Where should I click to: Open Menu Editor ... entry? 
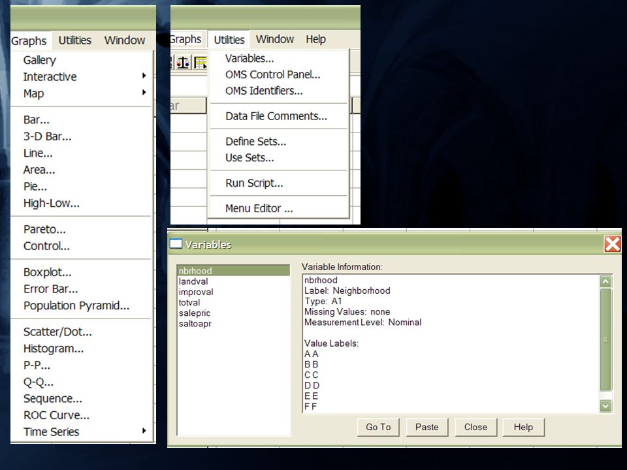coord(259,209)
